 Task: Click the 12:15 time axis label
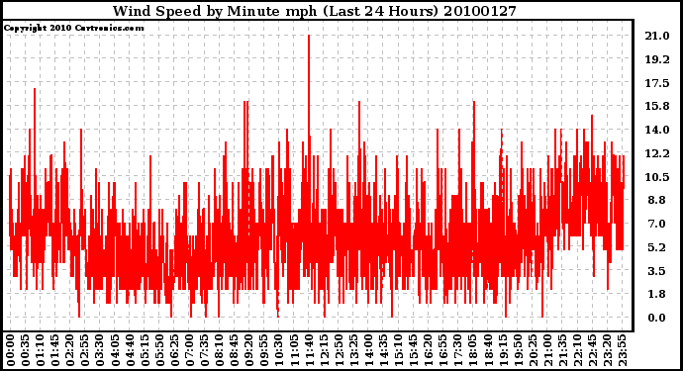[324, 351]
